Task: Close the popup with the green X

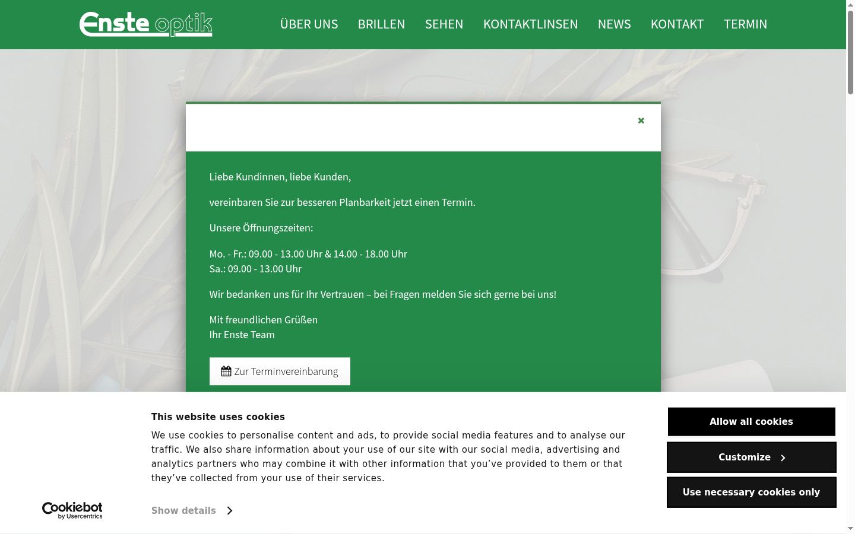Action: (x=641, y=120)
